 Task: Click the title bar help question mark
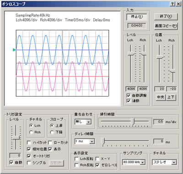click(172, 4)
